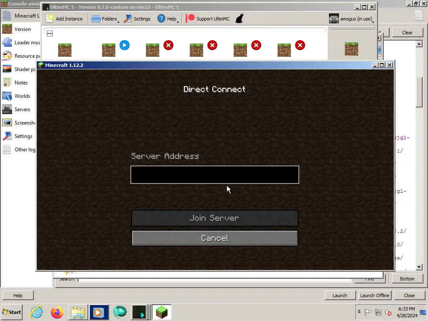
Task: Open the Folders dropdown in UltimMC
Action: tap(105, 18)
